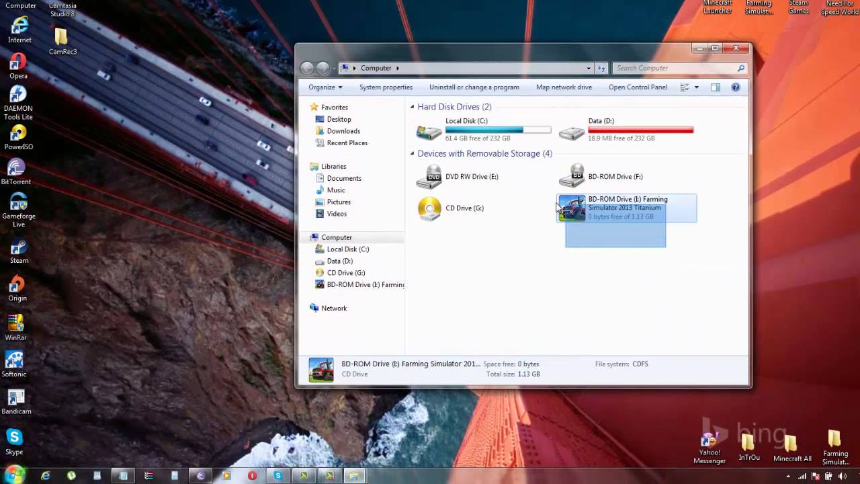
Task: Select Favorites in the navigation pane
Action: pos(334,108)
